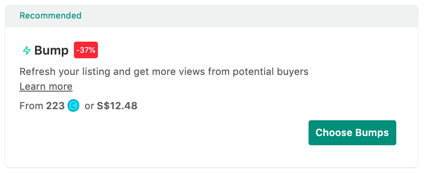Click the gray Recommended header bar

coord(212,16)
